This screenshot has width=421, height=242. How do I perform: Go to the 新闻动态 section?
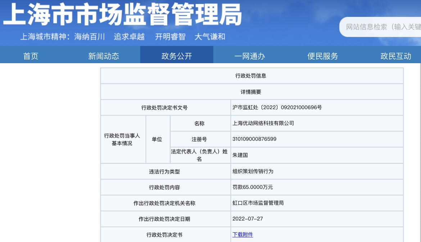(104, 56)
